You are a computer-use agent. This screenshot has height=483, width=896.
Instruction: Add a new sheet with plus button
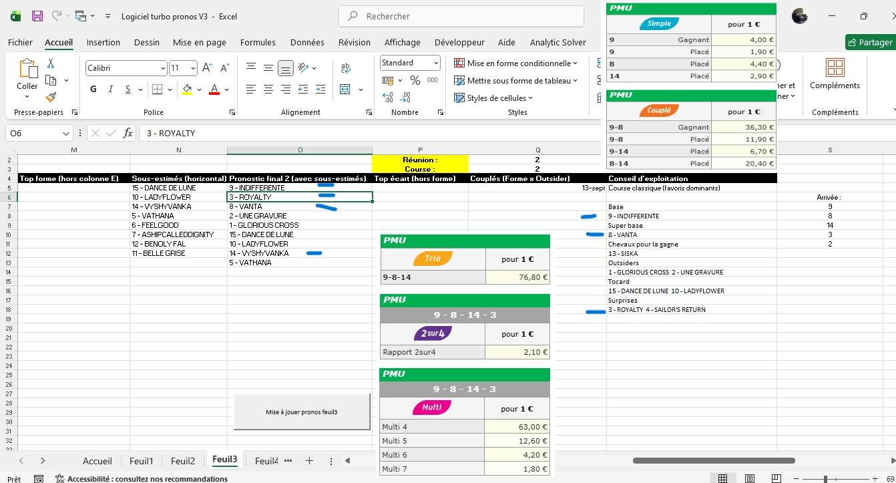coord(309,461)
